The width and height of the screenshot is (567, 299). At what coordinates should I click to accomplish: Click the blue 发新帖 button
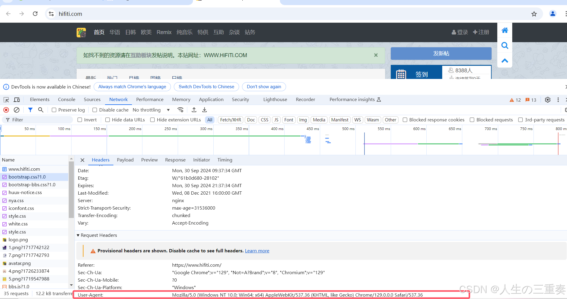441,54
